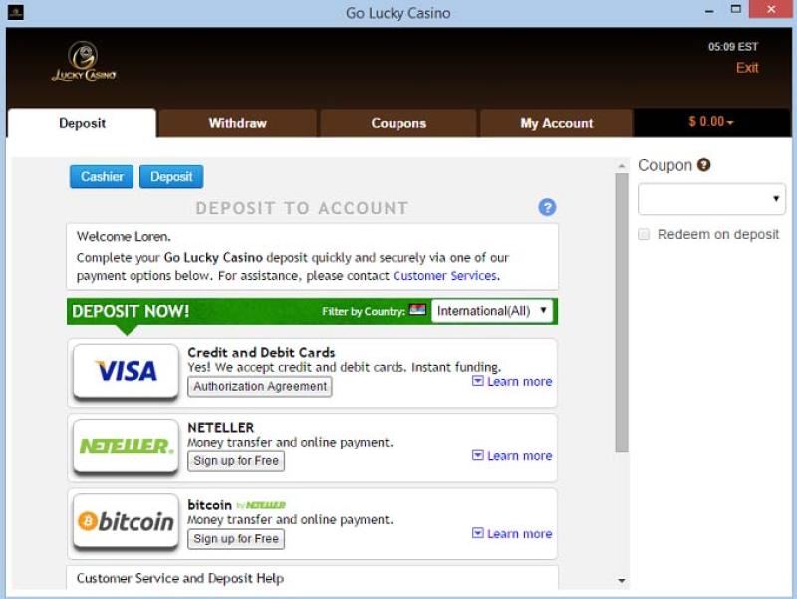This screenshot has width=797, height=599.
Task: Click the bitcoin logo
Action: coord(126,521)
